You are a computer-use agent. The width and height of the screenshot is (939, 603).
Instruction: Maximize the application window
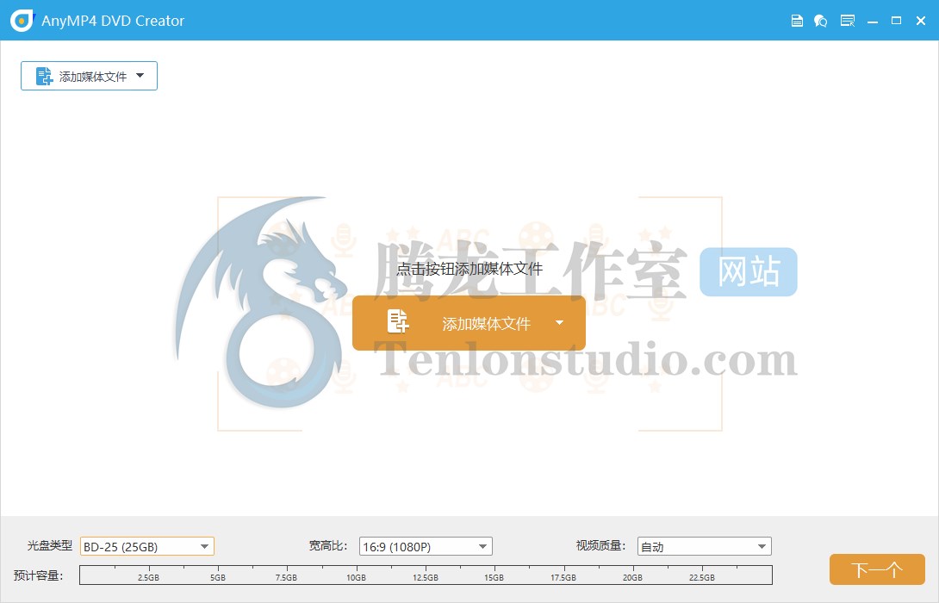(x=896, y=21)
